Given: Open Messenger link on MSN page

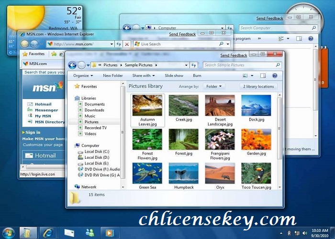Looking at the screenshot, I should point(46,110).
